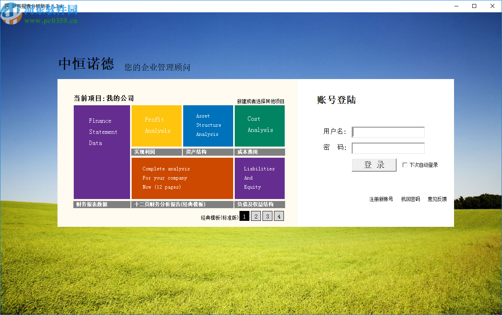The width and height of the screenshot is (502, 315).
Task: Select classic template page 1
Action: tap(244, 216)
